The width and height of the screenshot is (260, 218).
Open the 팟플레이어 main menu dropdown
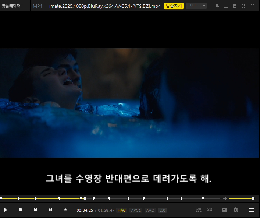[14, 6]
